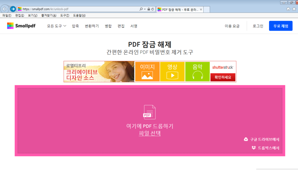Image resolution: width=298 pixels, height=170 pixels.
Task: Click the shutterstock logo in banner
Action: coord(223,67)
